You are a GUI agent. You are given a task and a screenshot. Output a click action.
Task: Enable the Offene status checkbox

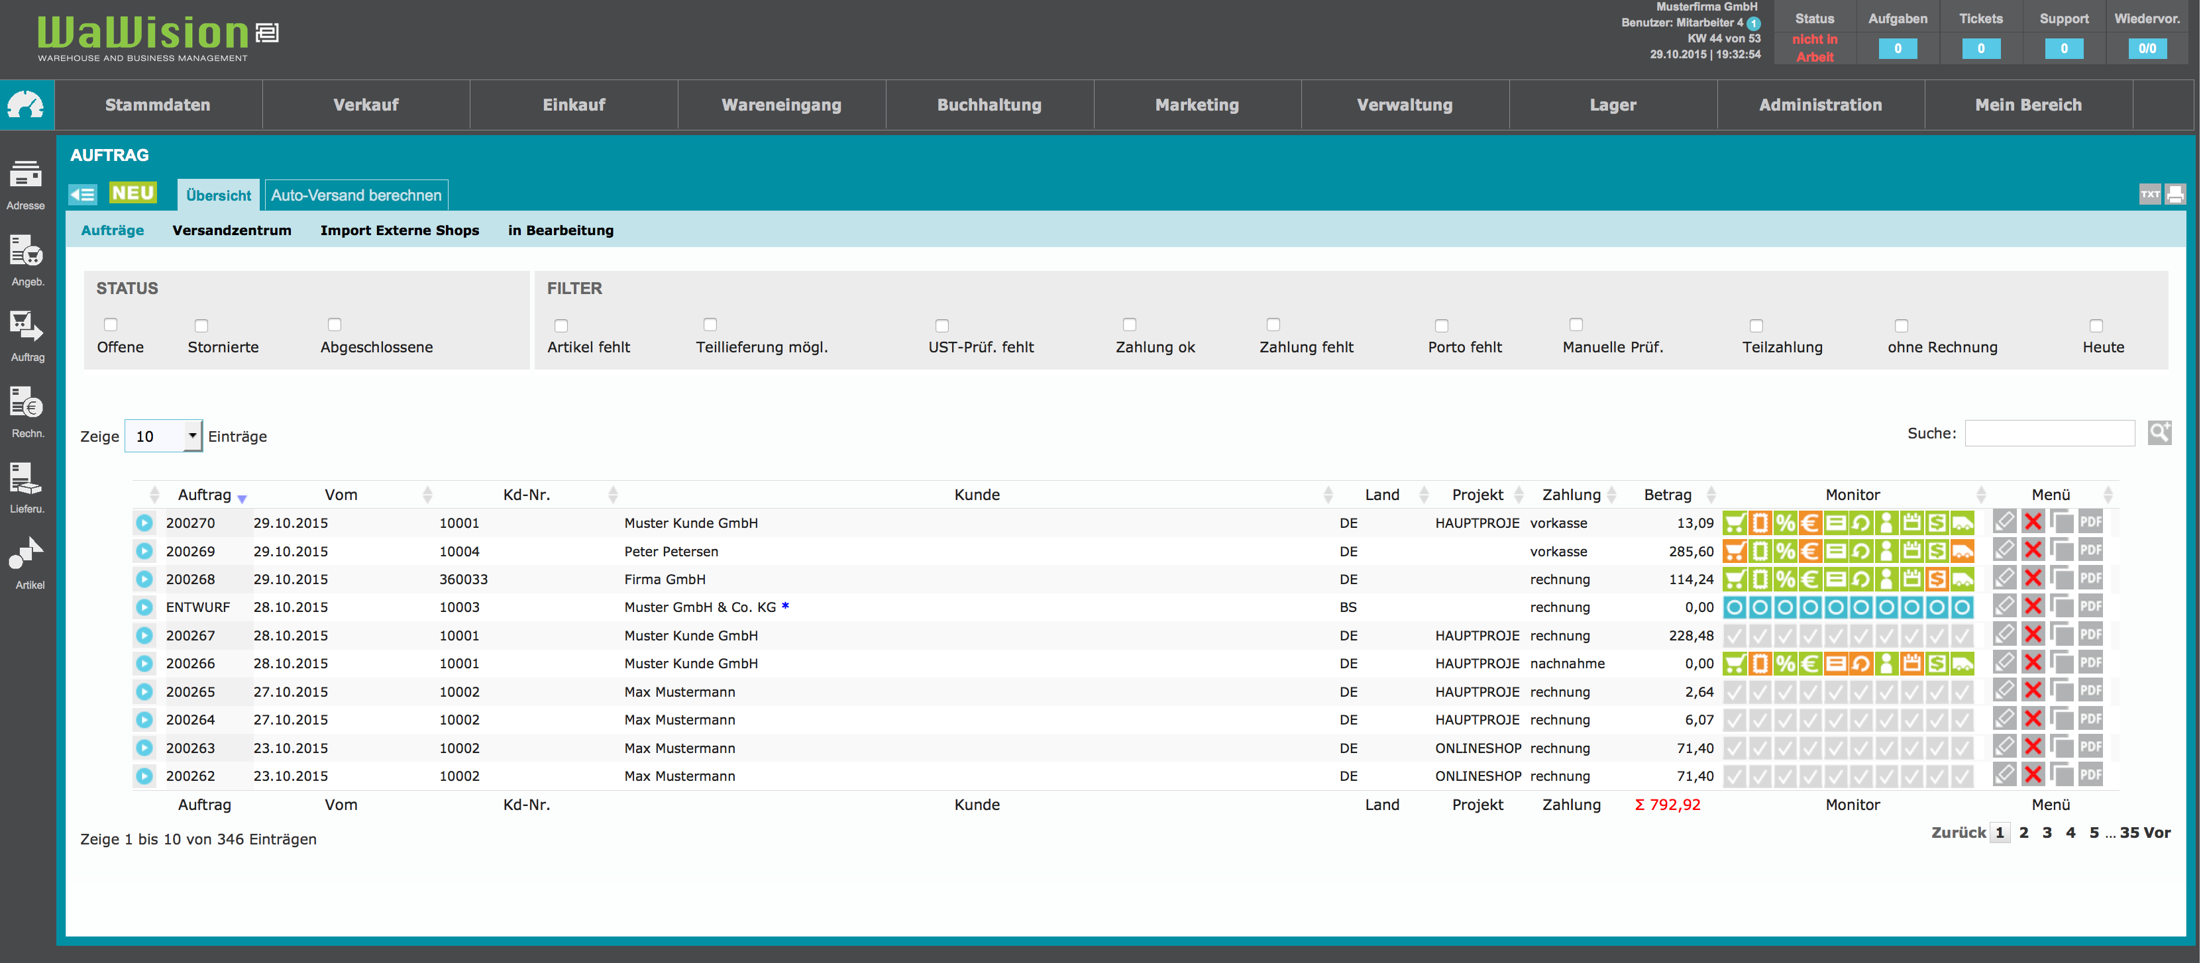click(x=111, y=325)
